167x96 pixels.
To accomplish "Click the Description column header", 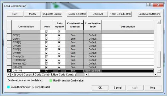I will (128, 25).
